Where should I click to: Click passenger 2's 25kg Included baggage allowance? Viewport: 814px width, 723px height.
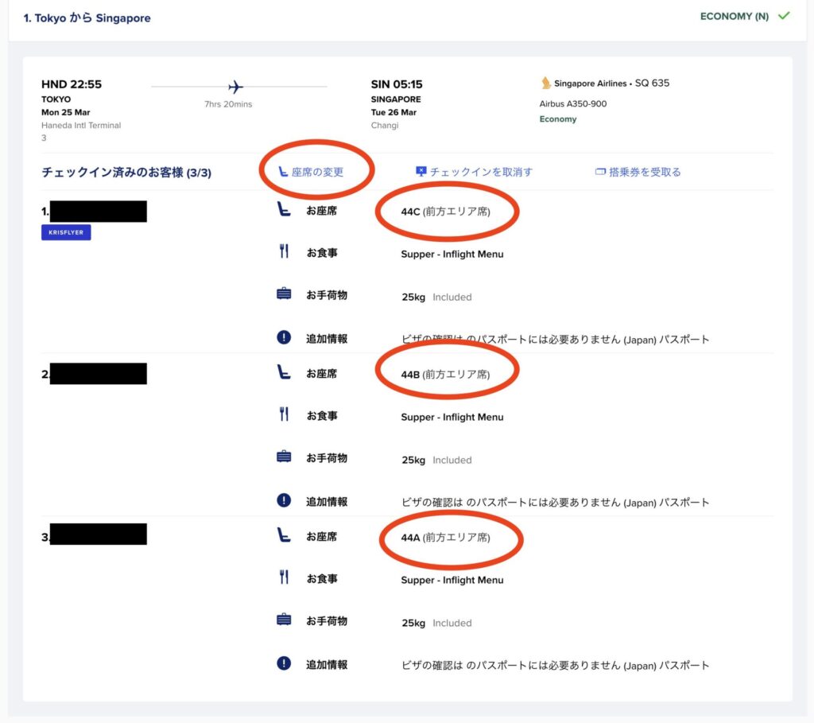pos(436,461)
